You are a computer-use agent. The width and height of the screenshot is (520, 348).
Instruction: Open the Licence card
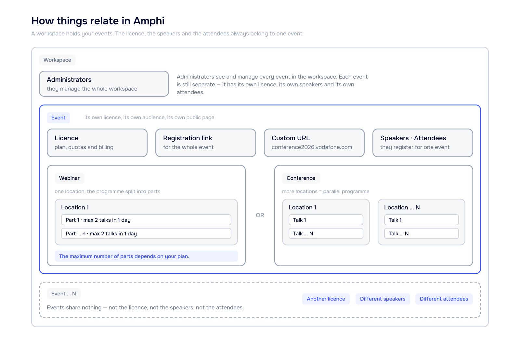click(97, 143)
